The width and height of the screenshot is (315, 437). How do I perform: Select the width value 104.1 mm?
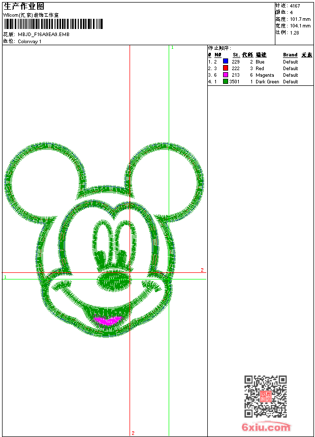coord(300,26)
